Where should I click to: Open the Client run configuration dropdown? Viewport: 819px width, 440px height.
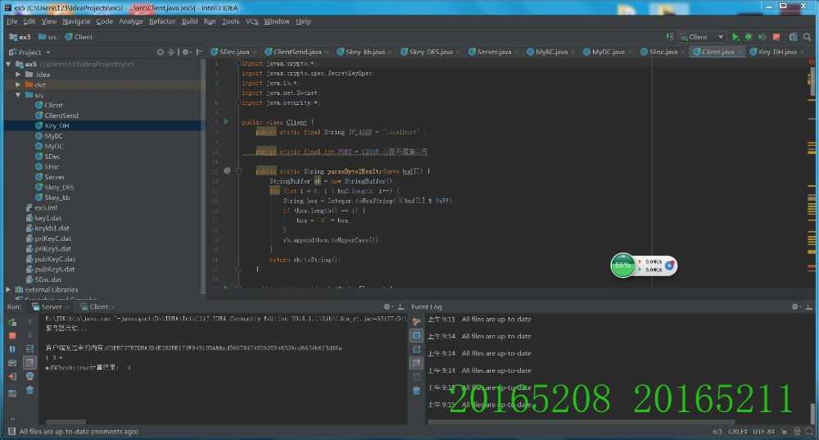(x=702, y=37)
